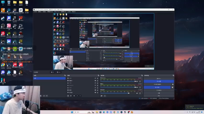The width and height of the screenshot is (204, 114).
Task: Remove selected source using the trash icon
Action: coord(71,96)
